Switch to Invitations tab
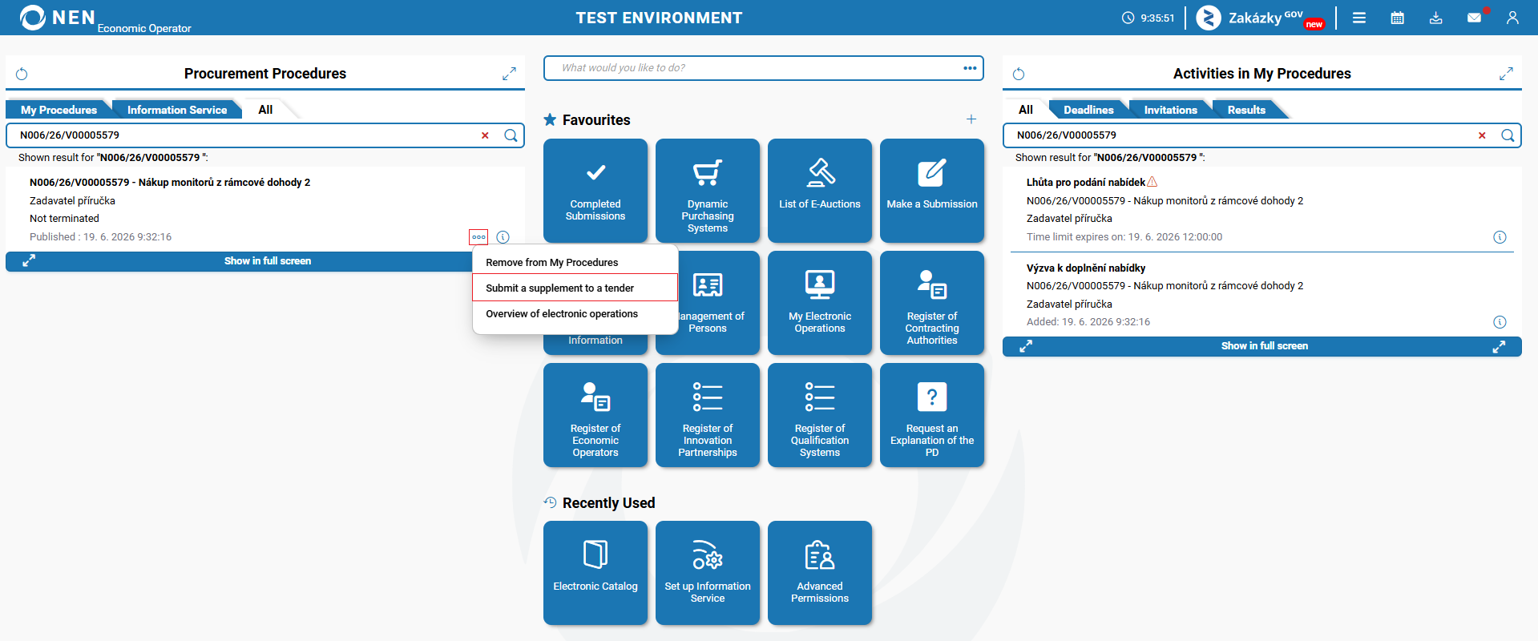This screenshot has width=1538, height=641. (1170, 110)
